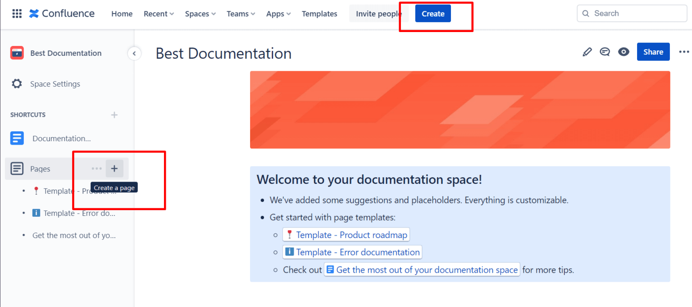Click the Share button
The image size is (692, 307).
(653, 51)
